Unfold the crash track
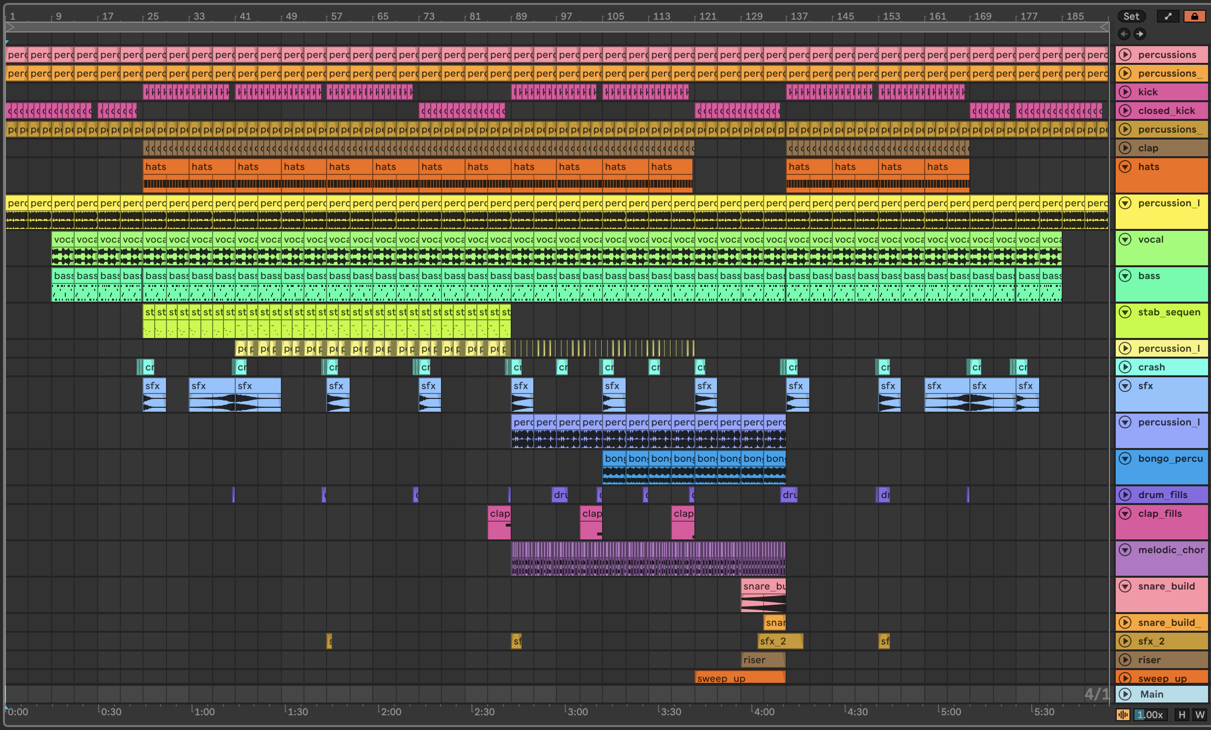 point(1125,367)
